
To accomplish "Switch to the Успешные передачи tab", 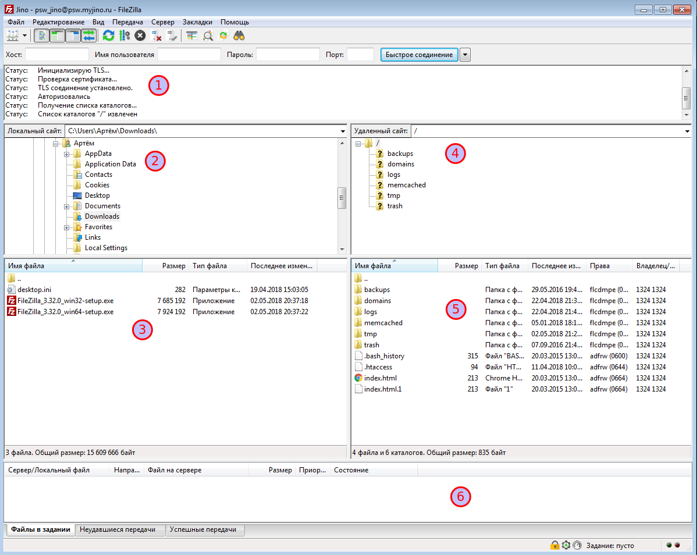I will (205, 530).
